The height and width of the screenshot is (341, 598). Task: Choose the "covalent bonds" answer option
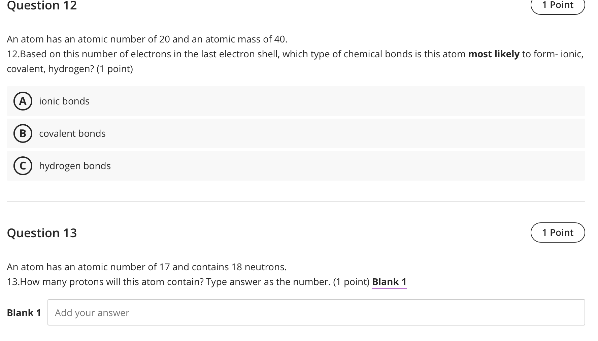coord(72,133)
